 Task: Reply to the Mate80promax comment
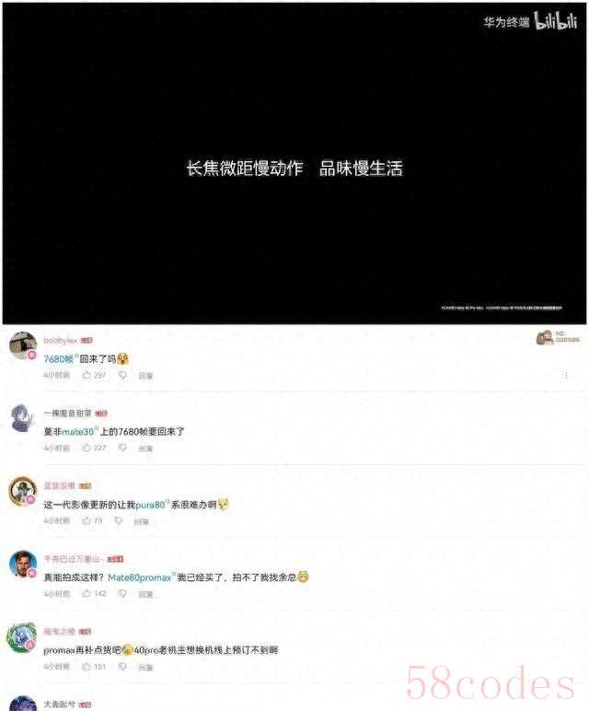coord(145,593)
